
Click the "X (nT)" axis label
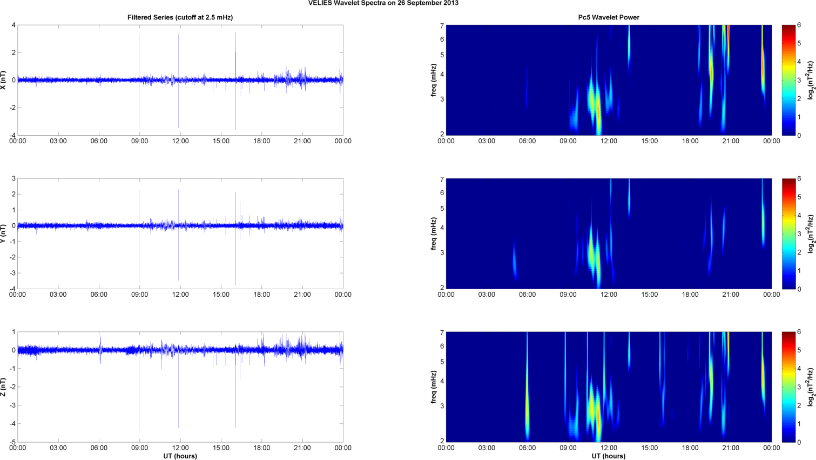(4, 80)
